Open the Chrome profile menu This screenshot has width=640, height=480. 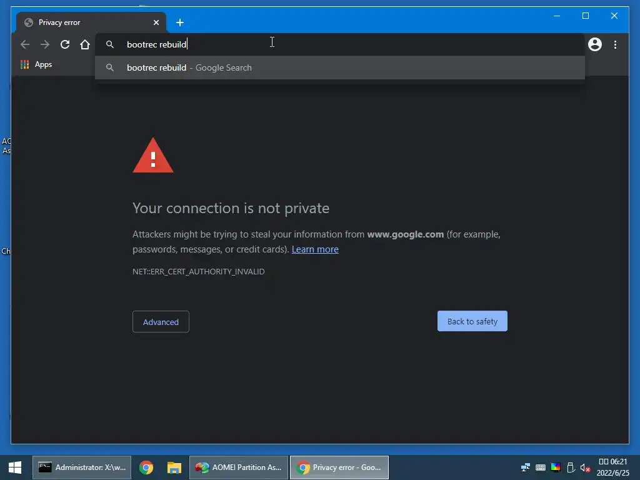coord(595,44)
